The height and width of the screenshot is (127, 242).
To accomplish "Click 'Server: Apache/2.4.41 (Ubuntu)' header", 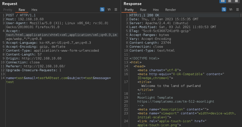I will pos(159,23).
